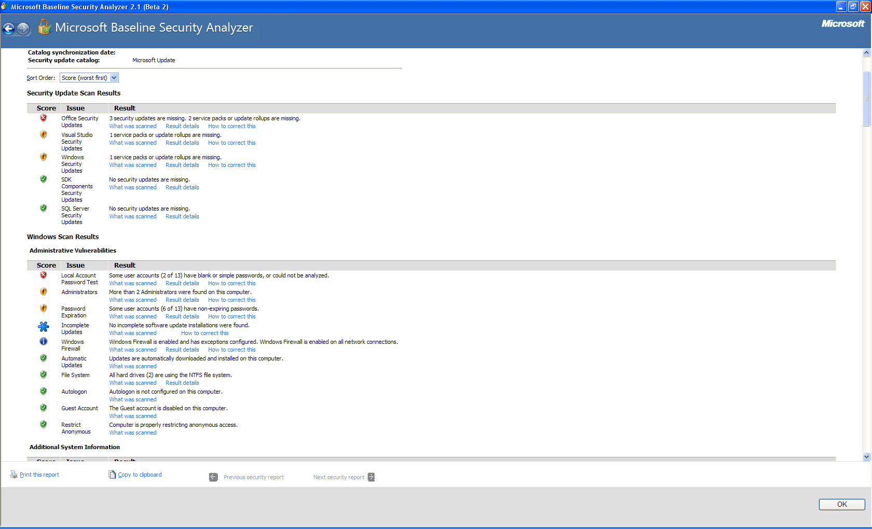Click the printer icon for Print this report
Image resolution: width=872 pixels, height=529 pixels.
point(14,475)
